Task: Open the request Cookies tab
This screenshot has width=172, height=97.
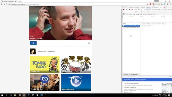Action: click(159, 24)
